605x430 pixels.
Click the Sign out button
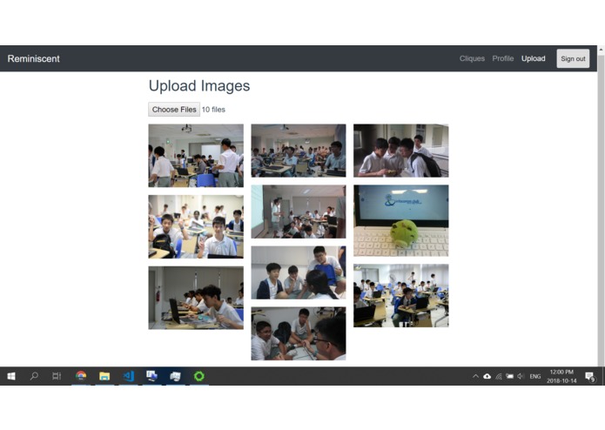click(573, 58)
